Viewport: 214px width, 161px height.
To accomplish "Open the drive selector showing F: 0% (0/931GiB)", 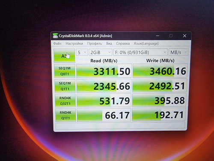I will point(140,52).
